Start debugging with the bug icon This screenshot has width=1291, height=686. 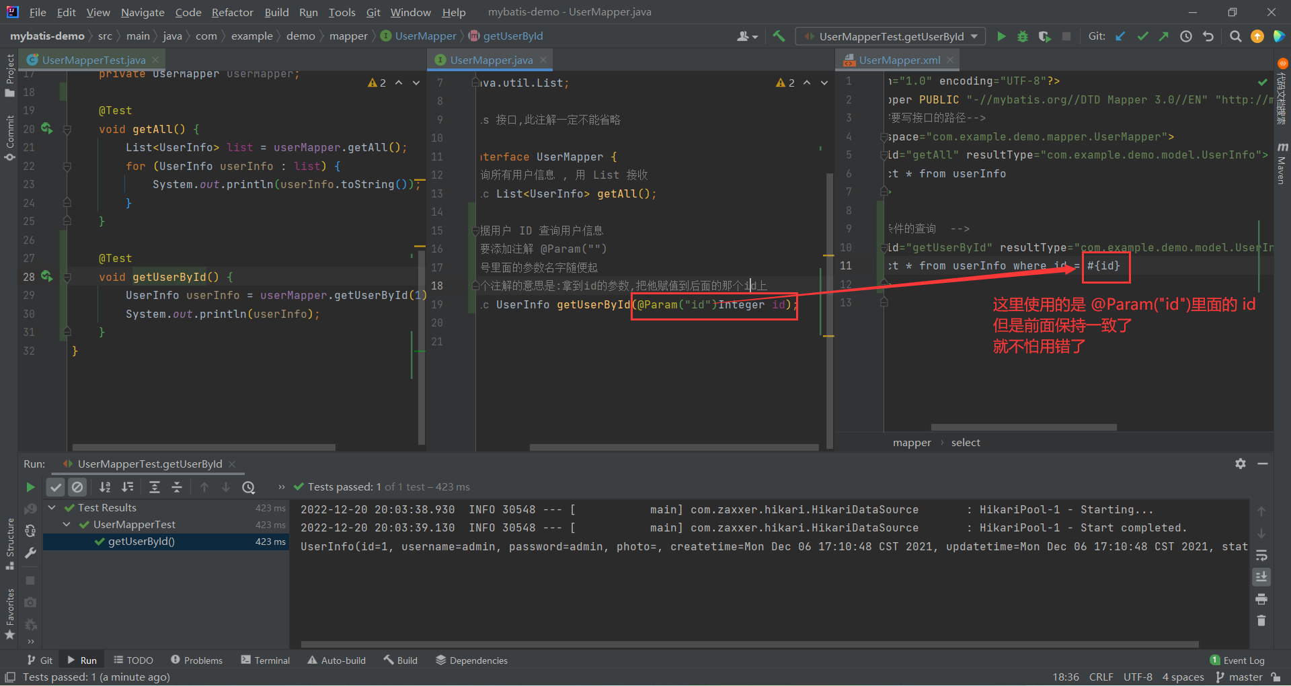click(x=1023, y=36)
